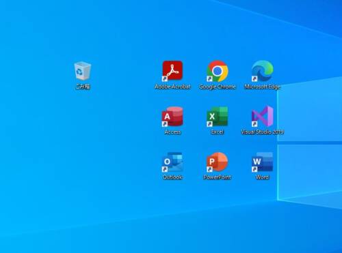Click the "Microsoft Edge" text label
Viewport: 342px width, 253px height.
(x=263, y=87)
